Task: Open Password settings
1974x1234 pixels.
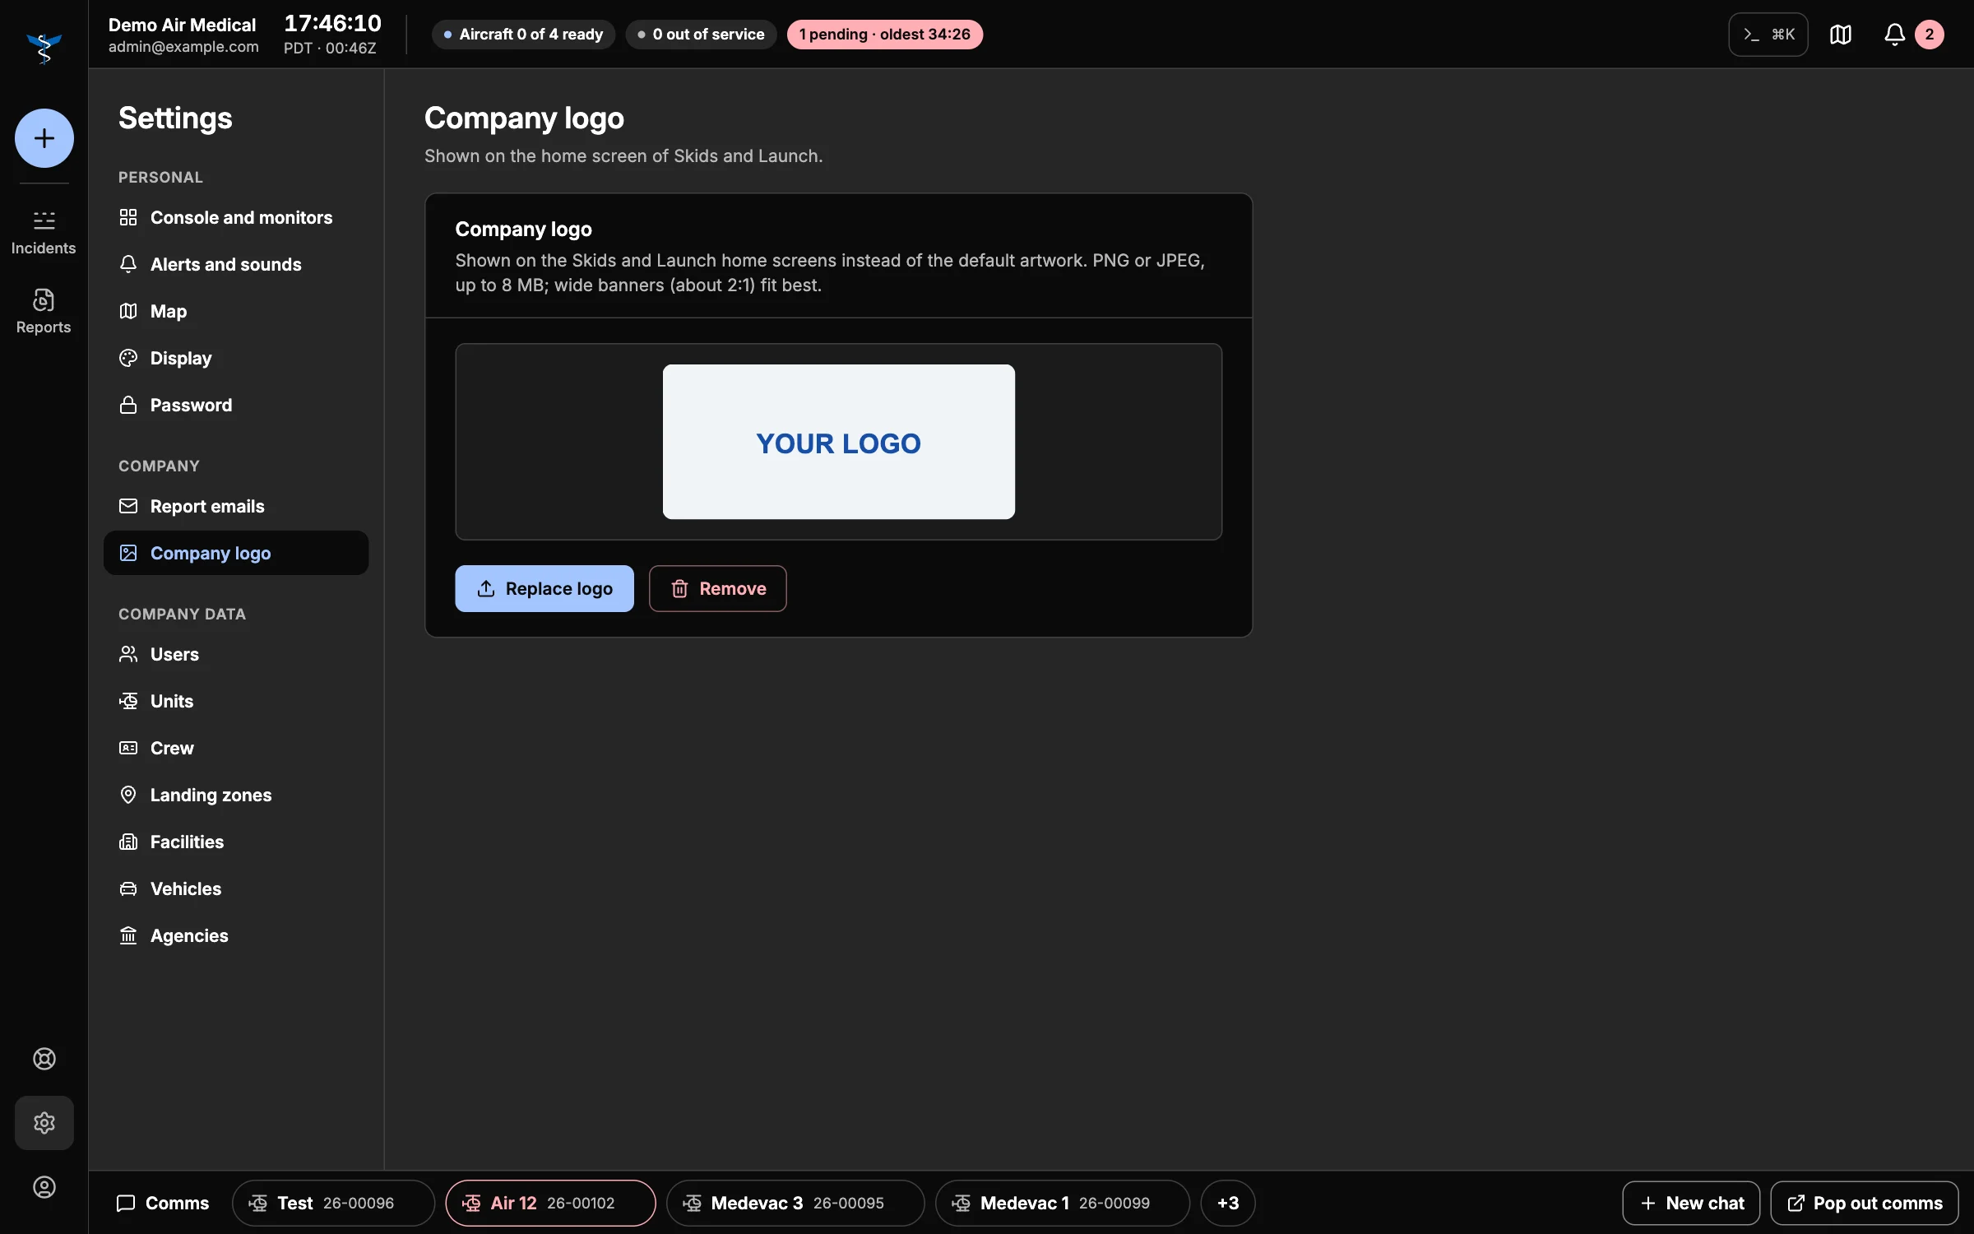Action: 236,405
